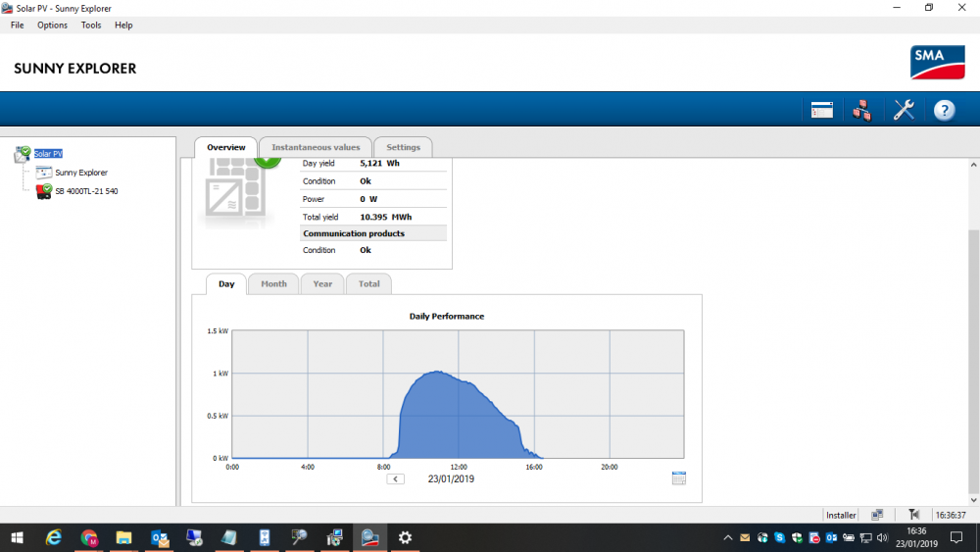Click the SMA logo
This screenshot has width=980, height=552.
click(938, 62)
